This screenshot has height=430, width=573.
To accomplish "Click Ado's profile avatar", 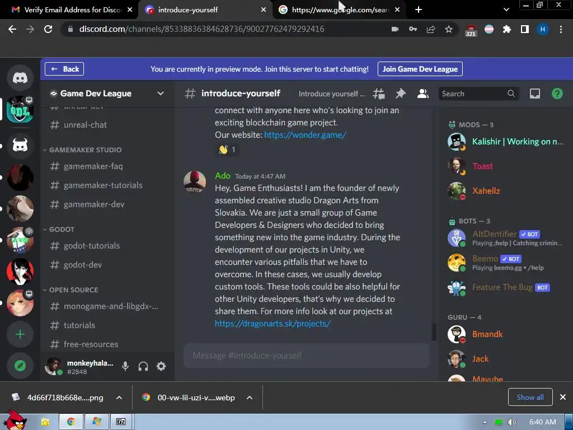I will click(x=194, y=181).
